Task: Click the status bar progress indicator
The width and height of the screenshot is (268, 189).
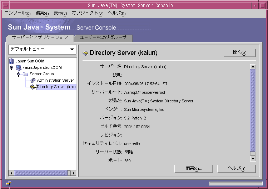Action: tap(236, 184)
